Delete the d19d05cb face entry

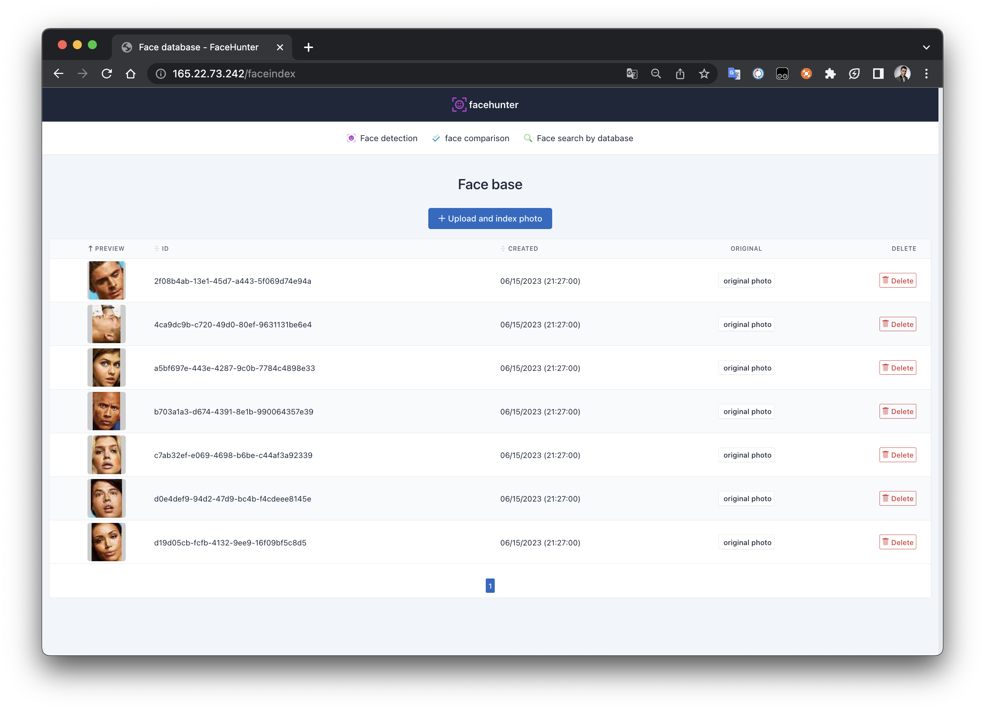click(898, 542)
